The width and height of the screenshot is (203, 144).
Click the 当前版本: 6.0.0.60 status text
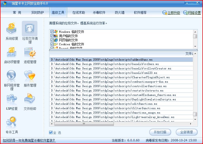[126, 140]
